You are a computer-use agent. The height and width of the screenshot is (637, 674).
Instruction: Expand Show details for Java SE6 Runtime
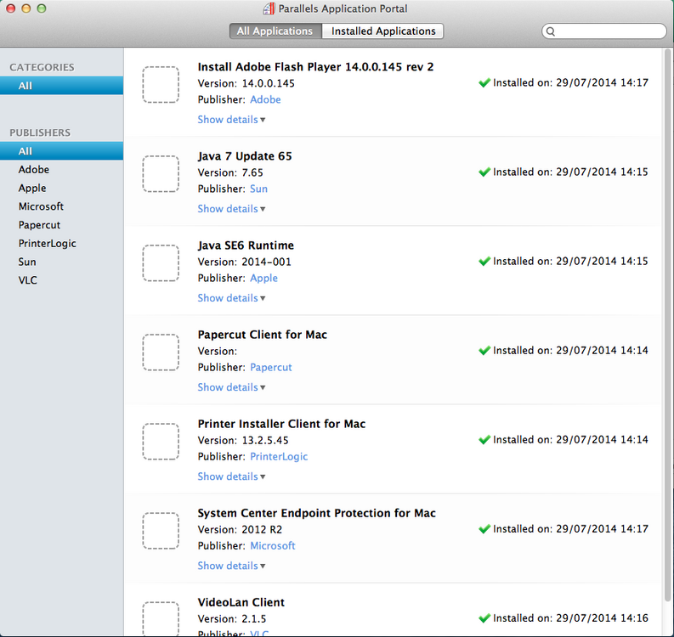pyautogui.click(x=231, y=298)
